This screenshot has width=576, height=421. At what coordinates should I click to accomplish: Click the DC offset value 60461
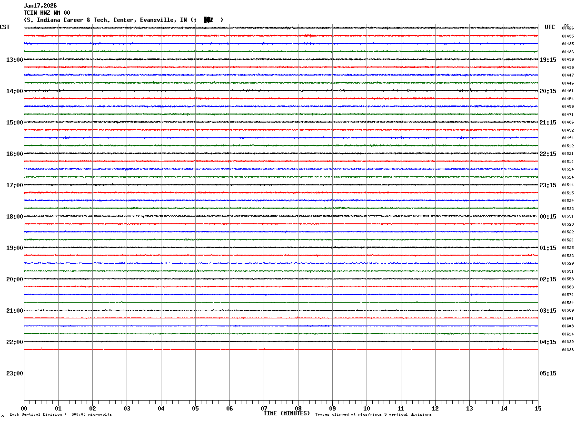coord(567,91)
